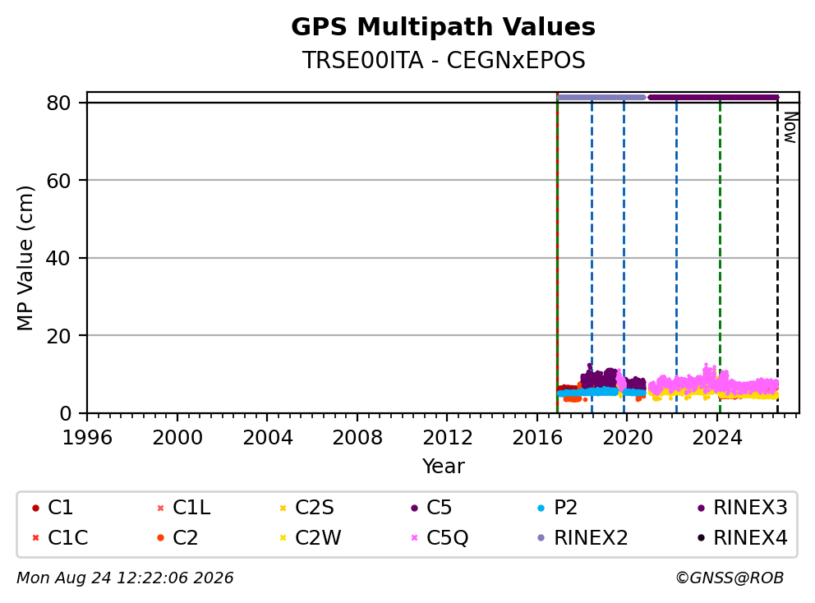Click the ©GNSS@ROB copyright text
Screen dimensions: 815x603
point(730,578)
